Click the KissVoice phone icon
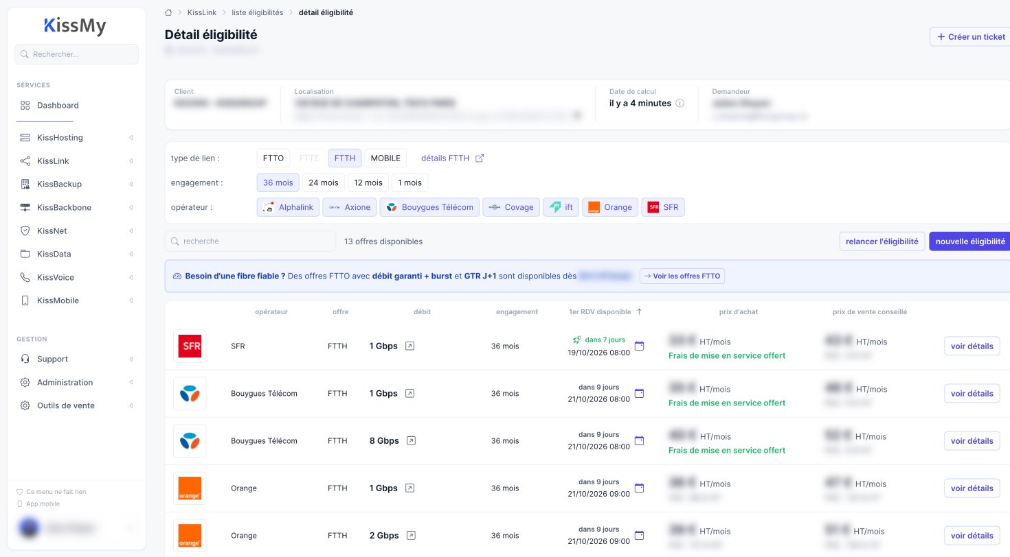The height and width of the screenshot is (557, 1010). click(x=25, y=278)
